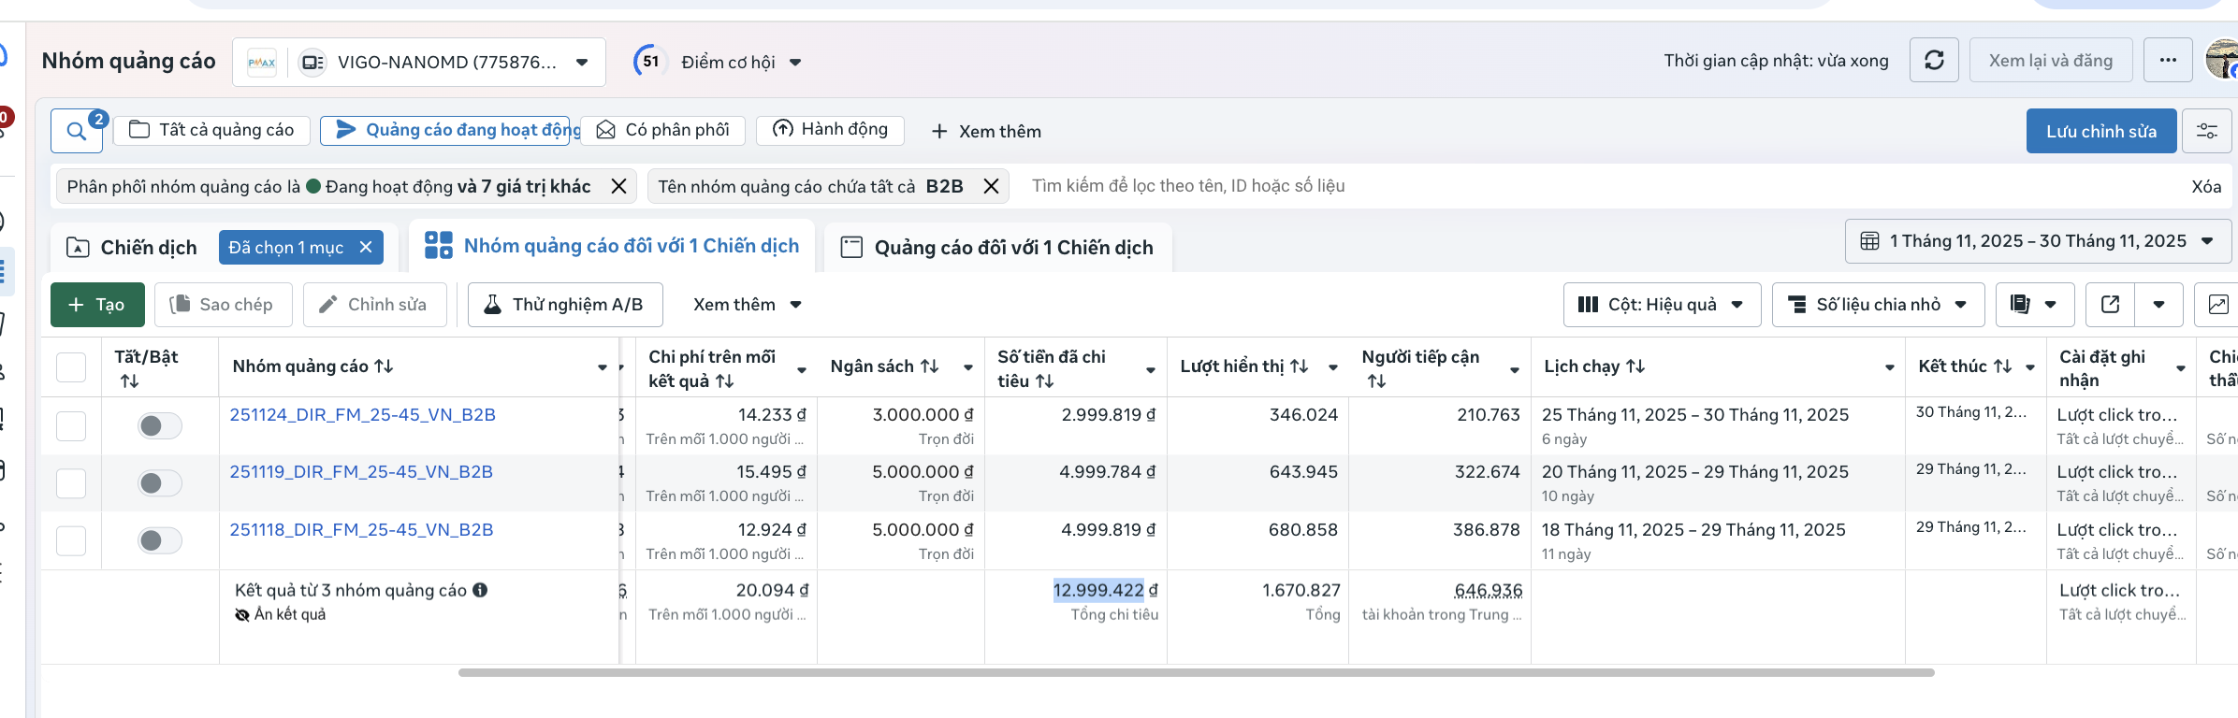2238x718 pixels.
Task: Click the horizontal table scrollbar
Action: click(1196, 673)
